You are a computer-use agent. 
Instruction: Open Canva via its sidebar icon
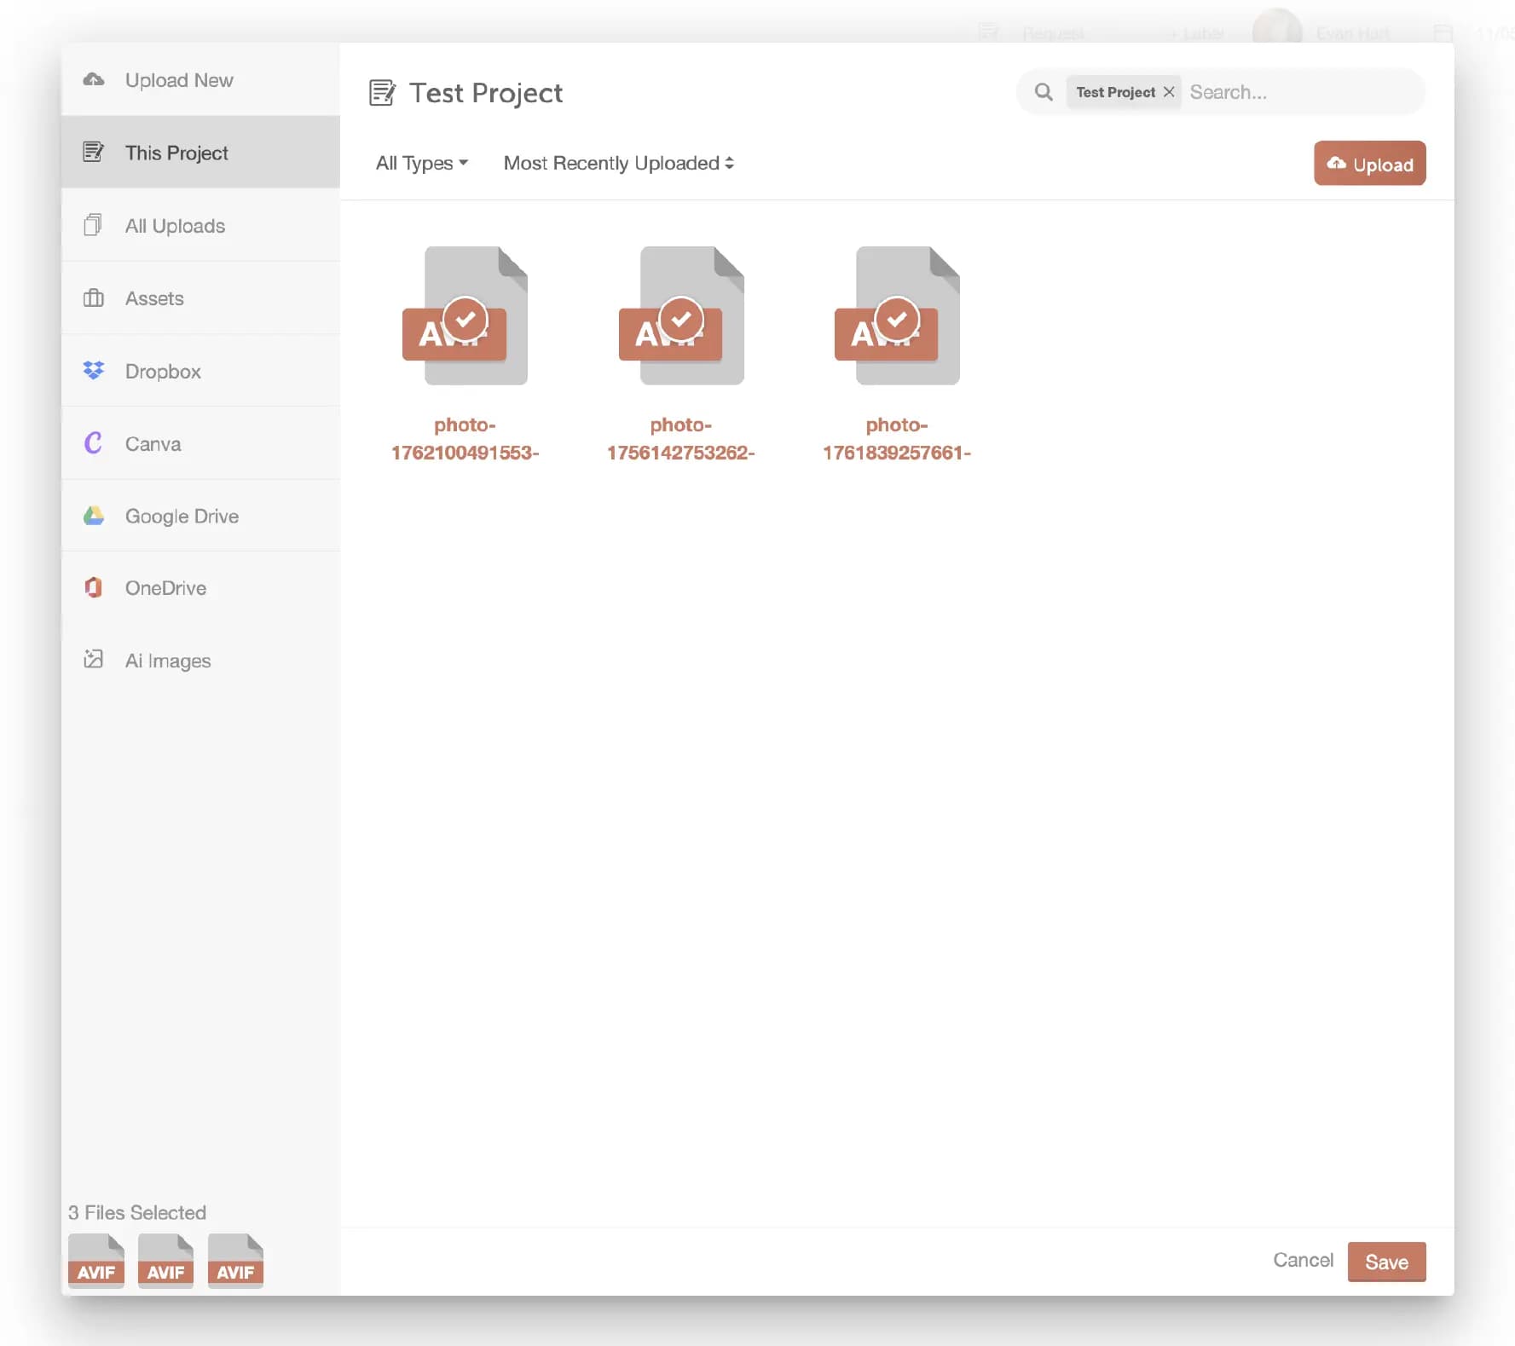click(94, 443)
